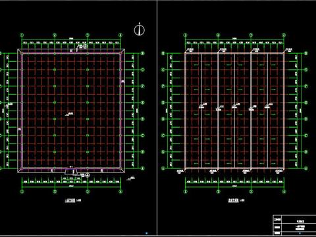Click the small blue marker at the bottom edge

tap(147, 233)
